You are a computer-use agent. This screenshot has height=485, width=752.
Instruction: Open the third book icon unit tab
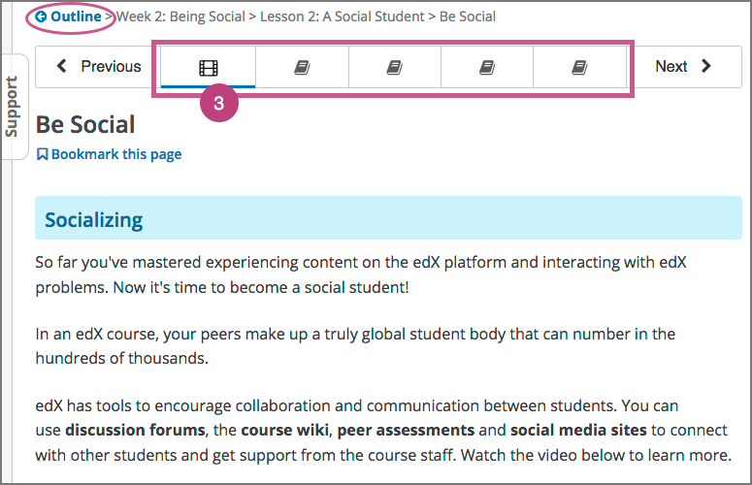tap(487, 68)
